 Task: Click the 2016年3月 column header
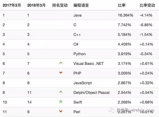[x=36, y=5]
